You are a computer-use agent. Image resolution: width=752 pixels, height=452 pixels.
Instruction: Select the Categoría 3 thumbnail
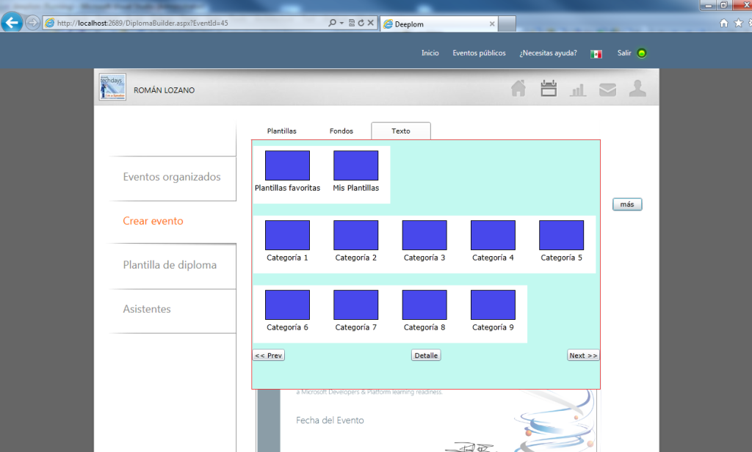pyautogui.click(x=424, y=236)
